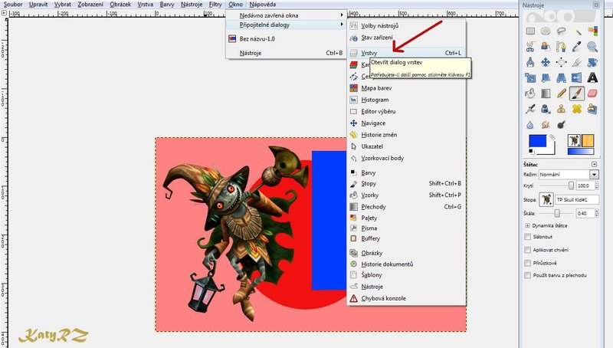Adjust the Škála scale slider

pyautogui.click(x=557, y=214)
